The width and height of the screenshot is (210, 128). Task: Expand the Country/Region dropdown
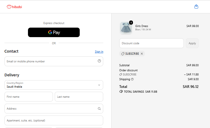tap(54, 85)
